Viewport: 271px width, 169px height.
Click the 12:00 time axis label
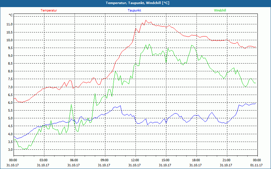[x=135, y=160]
